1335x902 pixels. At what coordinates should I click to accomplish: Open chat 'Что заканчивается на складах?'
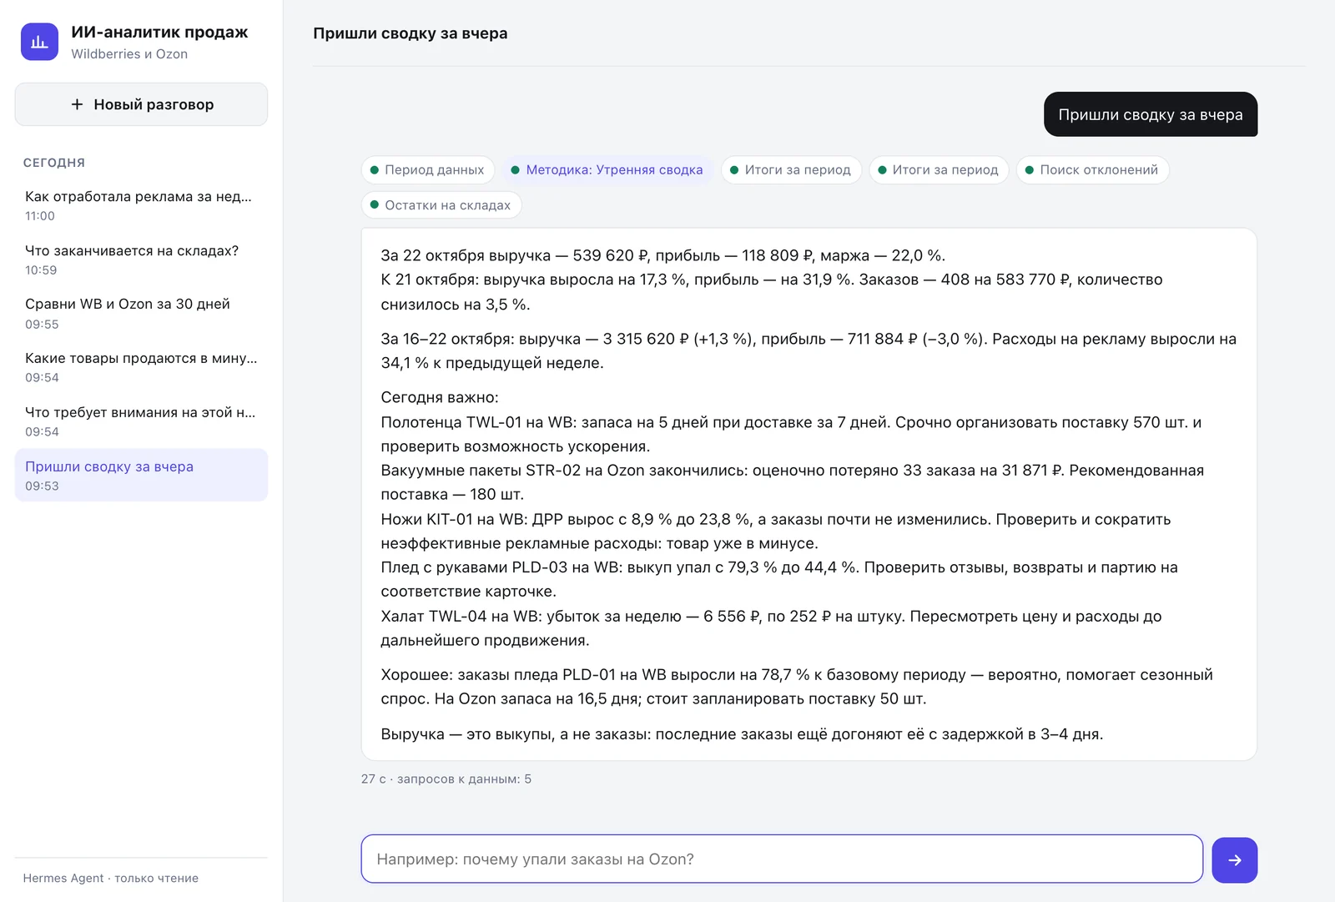141,260
